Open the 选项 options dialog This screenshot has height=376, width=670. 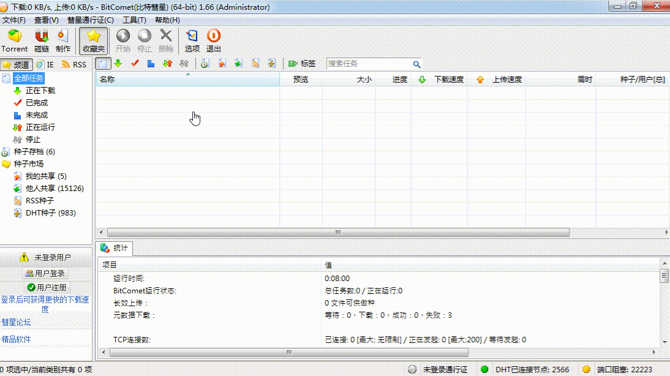[x=192, y=41]
